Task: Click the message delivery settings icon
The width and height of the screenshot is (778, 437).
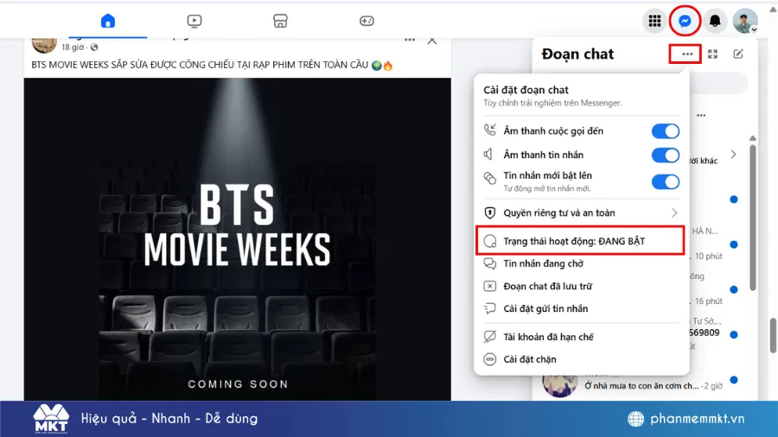Action: pyautogui.click(x=490, y=308)
